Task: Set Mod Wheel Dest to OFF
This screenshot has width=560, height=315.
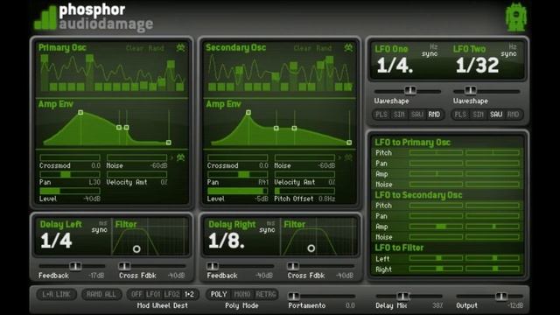Action: coord(136,295)
